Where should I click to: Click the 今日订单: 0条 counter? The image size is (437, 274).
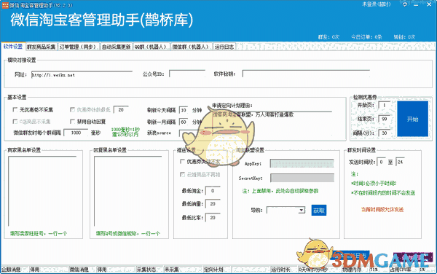point(366,36)
